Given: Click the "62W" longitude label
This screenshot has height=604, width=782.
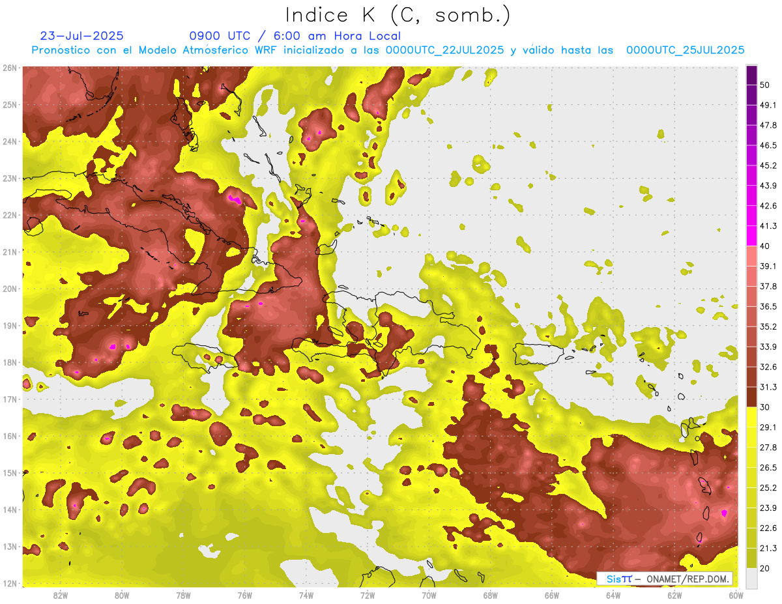Looking at the screenshot, I should tap(674, 595).
